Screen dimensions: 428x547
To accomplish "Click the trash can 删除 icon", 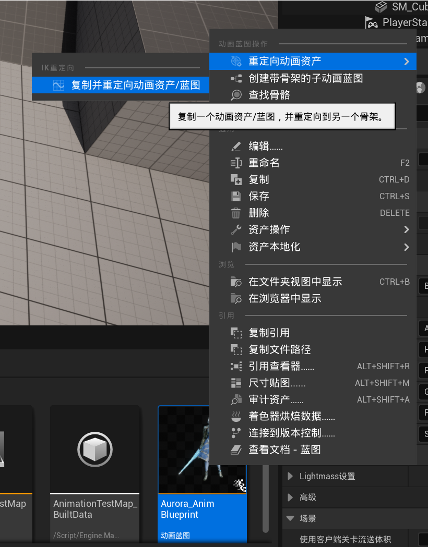I will click(236, 213).
